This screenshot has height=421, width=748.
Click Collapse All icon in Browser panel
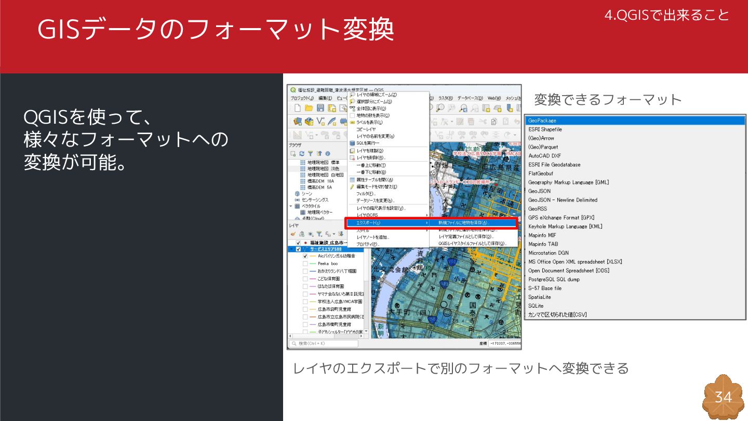319,154
